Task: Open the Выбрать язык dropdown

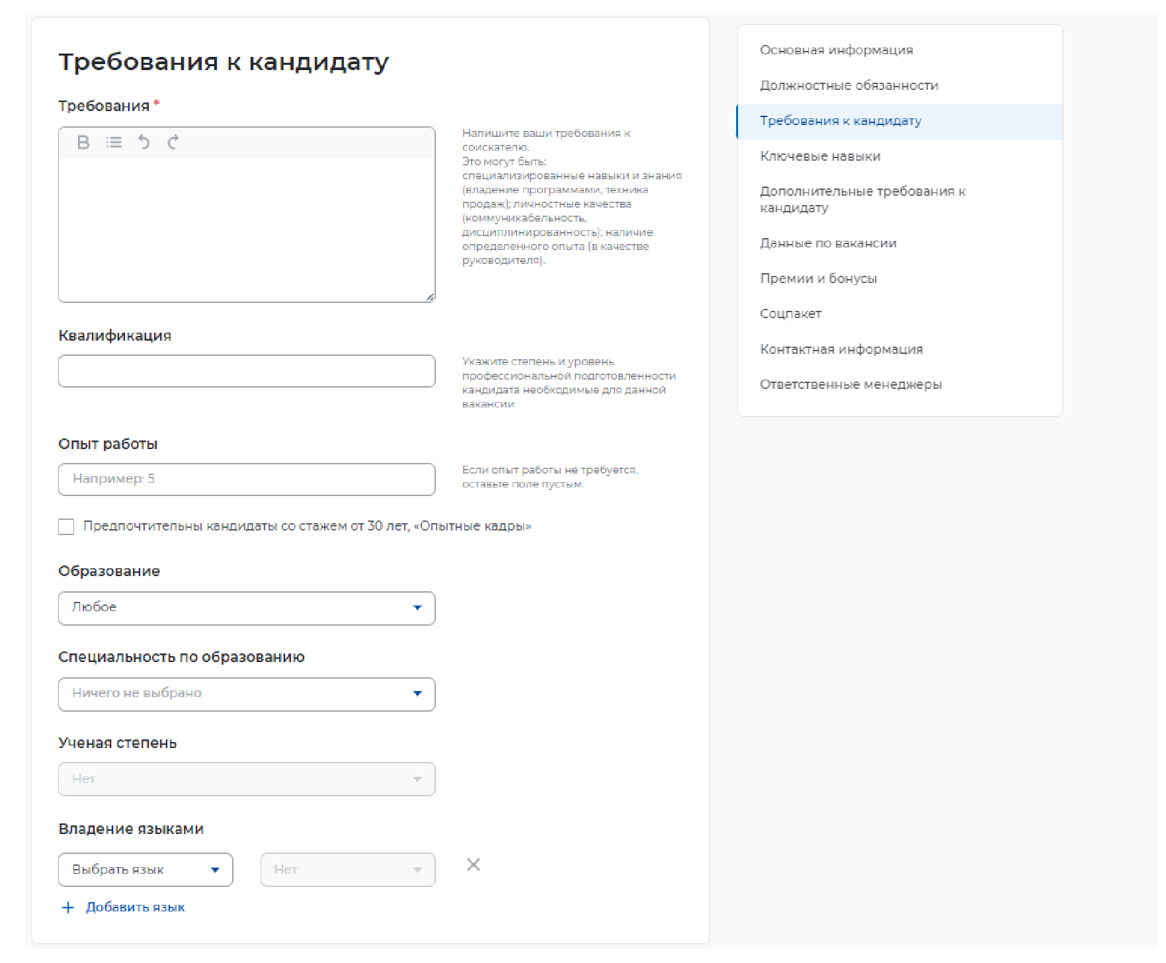Action: (x=146, y=870)
